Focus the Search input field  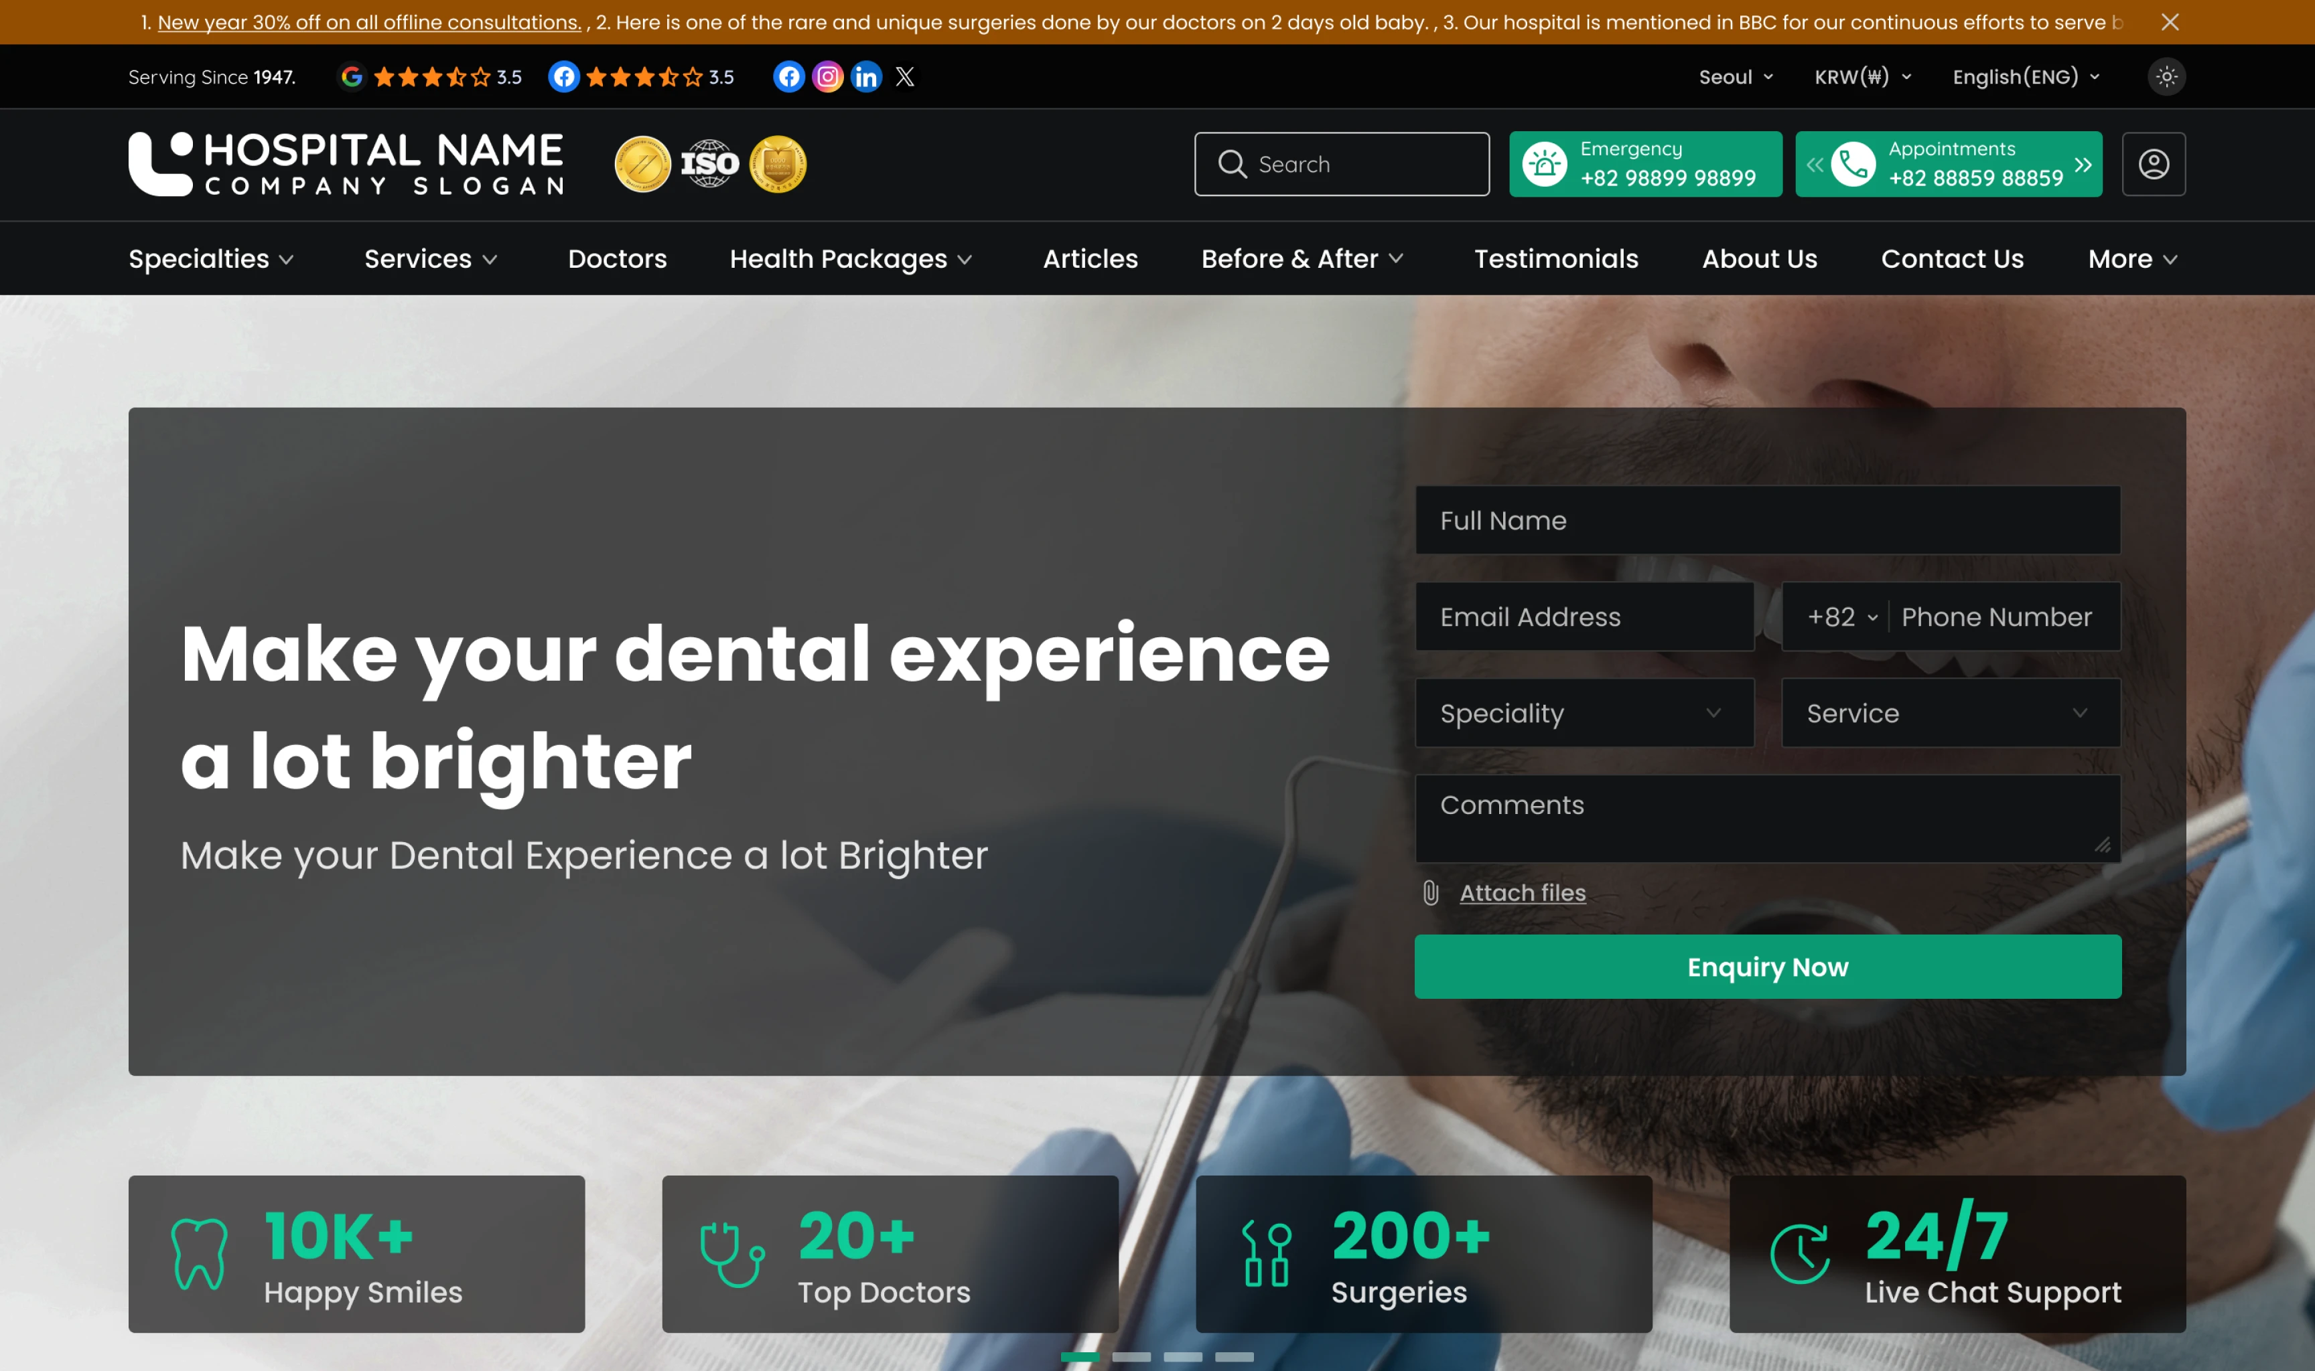[1341, 163]
